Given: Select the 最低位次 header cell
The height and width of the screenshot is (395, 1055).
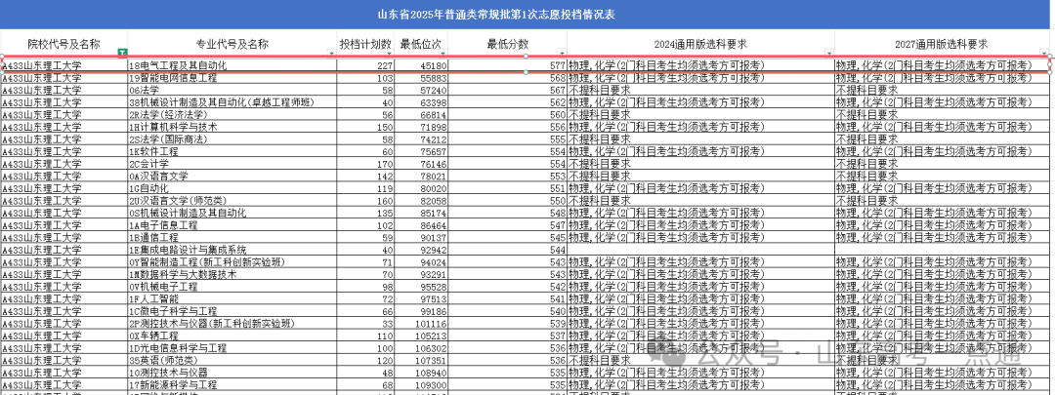Looking at the screenshot, I should click(x=421, y=44).
